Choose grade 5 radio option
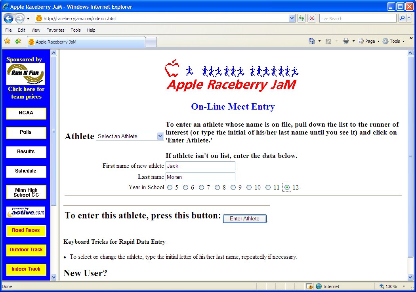Viewport: 416px width, 292px height. click(170, 188)
